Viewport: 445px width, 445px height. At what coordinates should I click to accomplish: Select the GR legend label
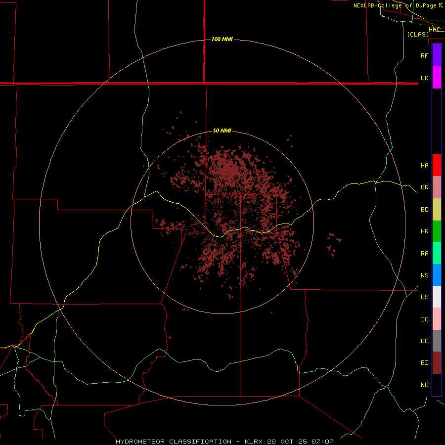coord(424,187)
